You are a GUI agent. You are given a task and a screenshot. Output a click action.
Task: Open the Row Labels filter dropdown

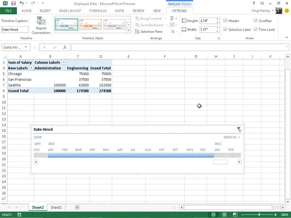(31, 68)
